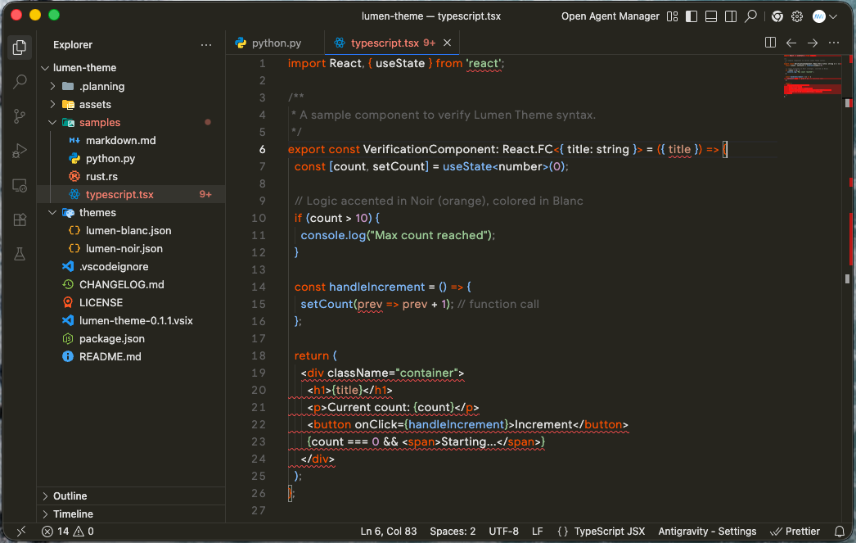Toggle the secondary sidebar visibility
The image size is (856, 543).
(x=731, y=16)
